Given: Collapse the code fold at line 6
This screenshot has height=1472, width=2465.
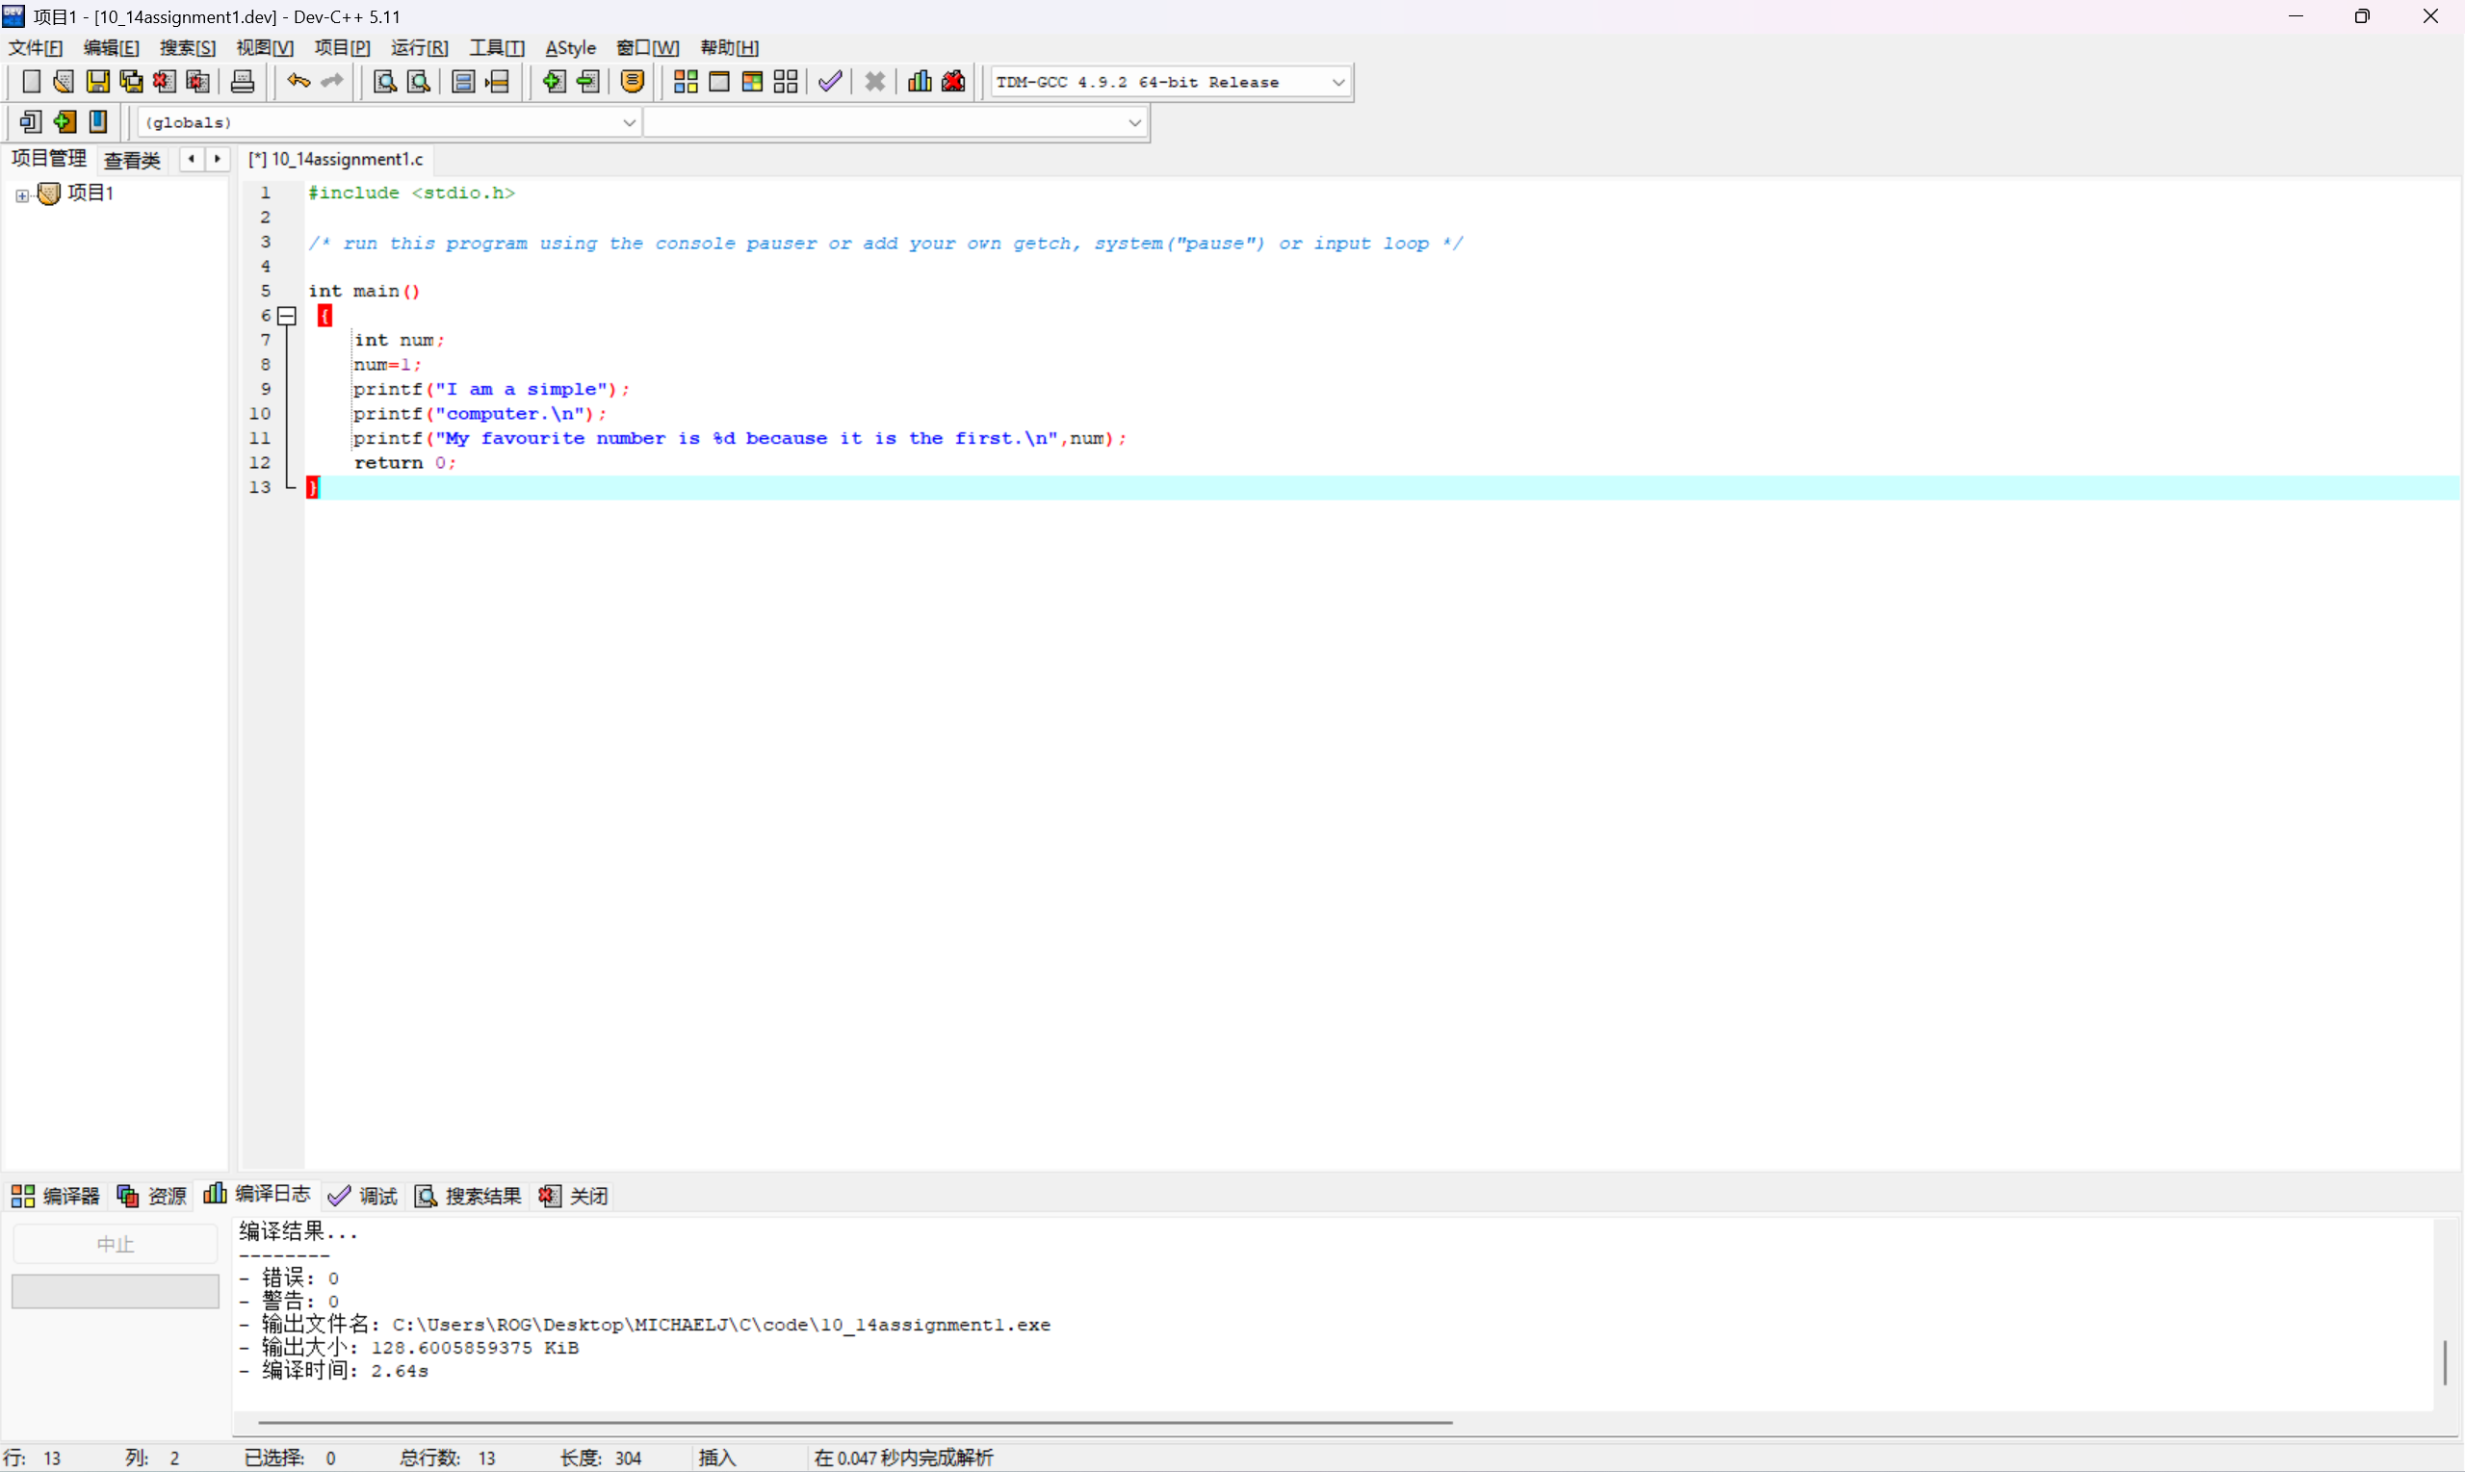Looking at the screenshot, I should pos(287,317).
